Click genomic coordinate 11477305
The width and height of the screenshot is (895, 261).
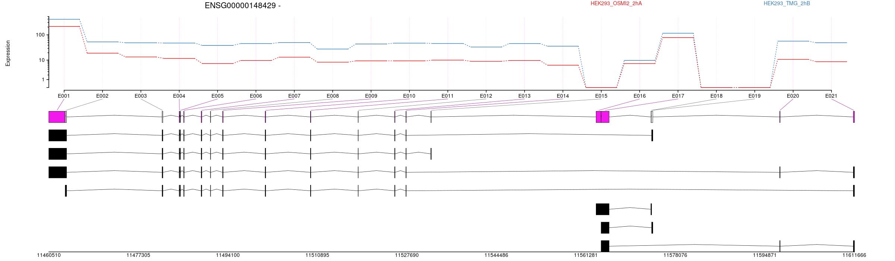click(138, 255)
